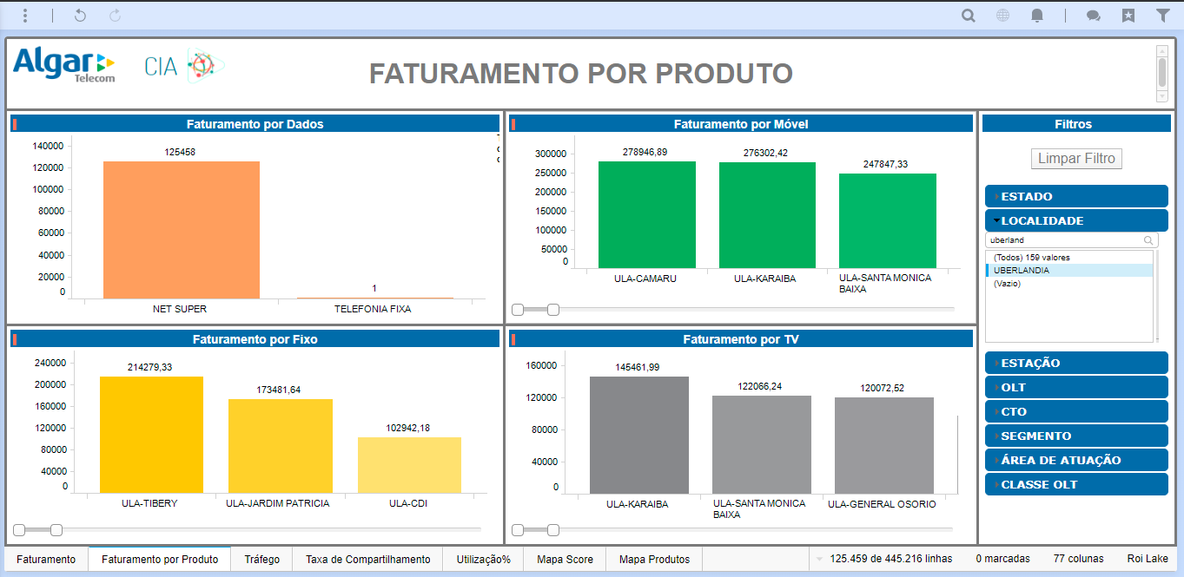Click the undo arrow icon
This screenshot has width=1184, height=577.
(x=80, y=16)
